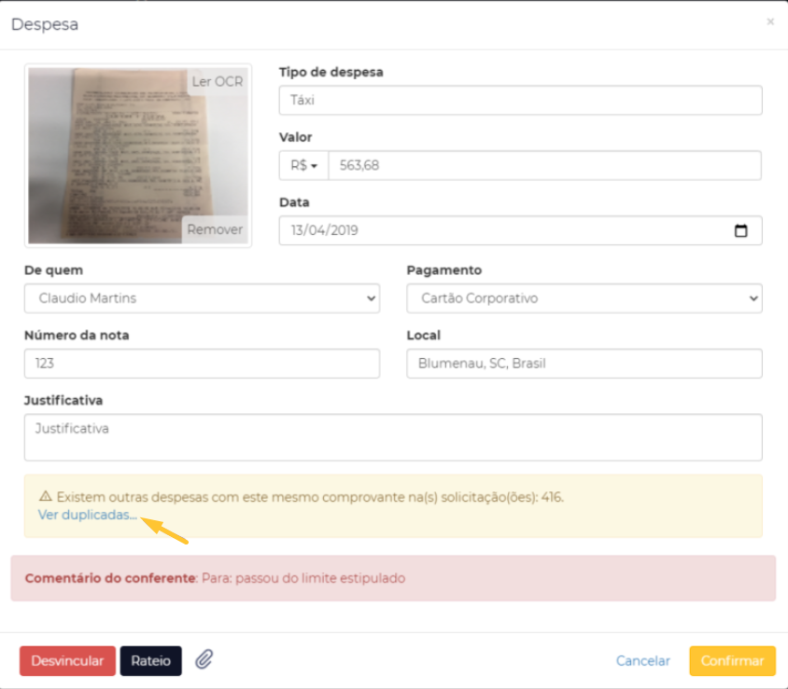The height and width of the screenshot is (689, 788).
Task: Close the Despesa dialog with X
Action: tap(770, 21)
